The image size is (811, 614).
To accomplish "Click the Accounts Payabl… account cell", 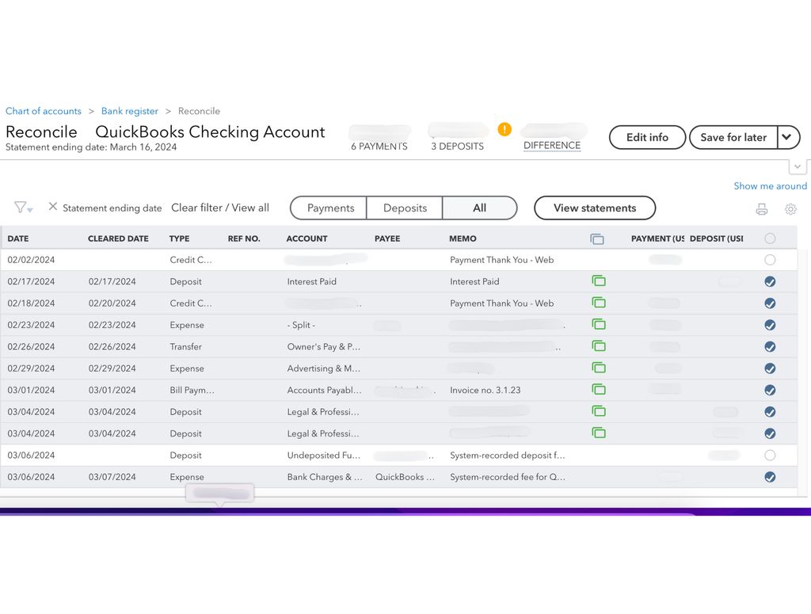I will click(x=324, y=390).
